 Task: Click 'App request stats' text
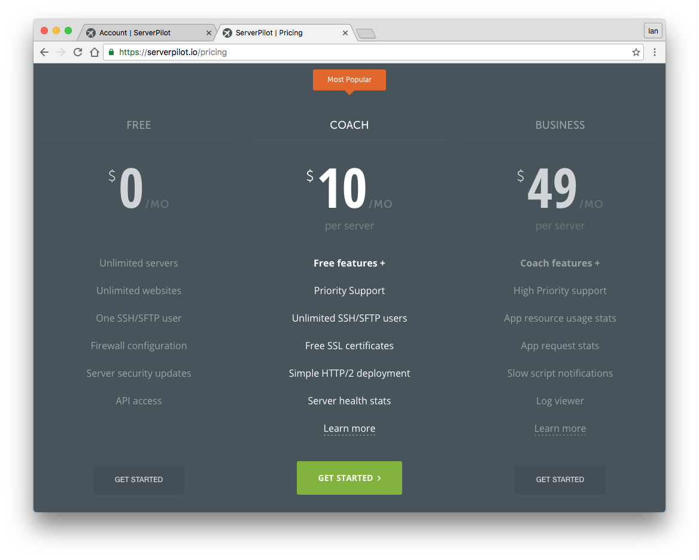pyautogui.click(x=560, y=346)
